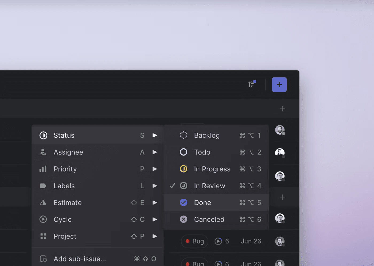Click the Status half-circle icon
The image size is (374, 266).
coord(43,135)
